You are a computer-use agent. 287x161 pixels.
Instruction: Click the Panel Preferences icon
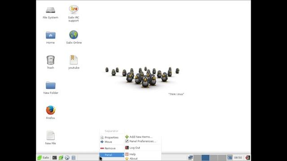tap(127, 141)
